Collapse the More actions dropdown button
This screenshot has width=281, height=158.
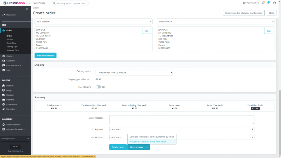point(139,147)
